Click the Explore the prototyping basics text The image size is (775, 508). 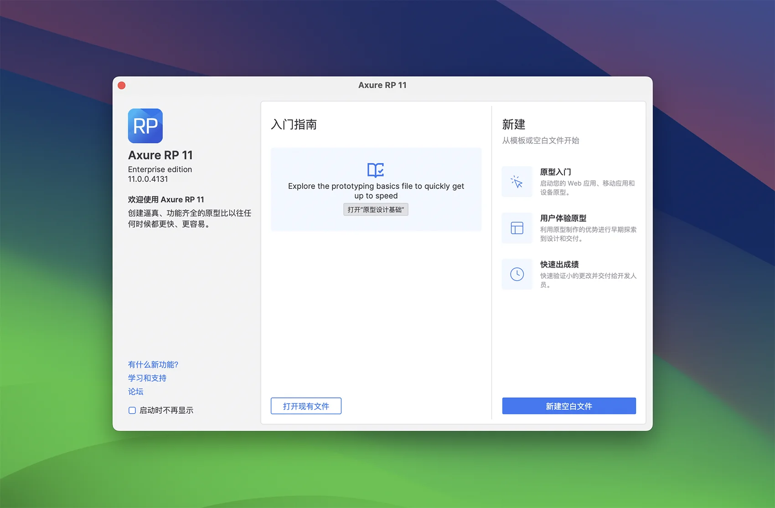point(376,191)
